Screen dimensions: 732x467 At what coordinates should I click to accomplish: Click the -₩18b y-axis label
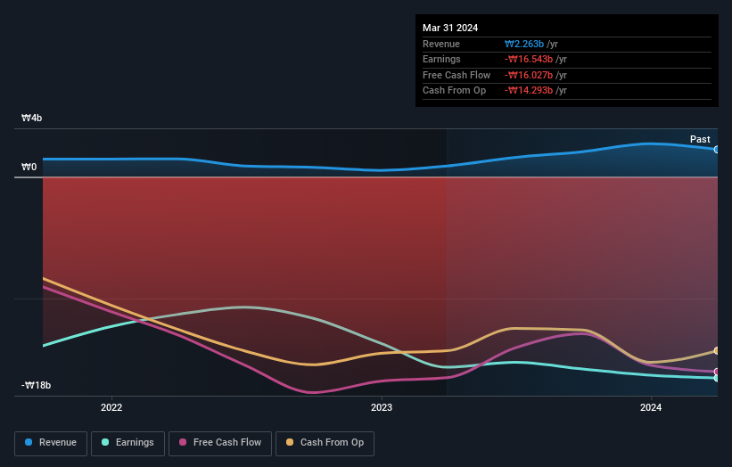pyautogui.click(x=36, y=385)
